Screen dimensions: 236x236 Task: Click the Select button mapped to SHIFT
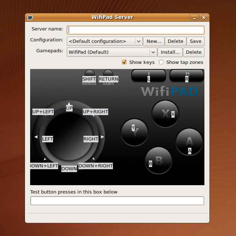point(90,73)
